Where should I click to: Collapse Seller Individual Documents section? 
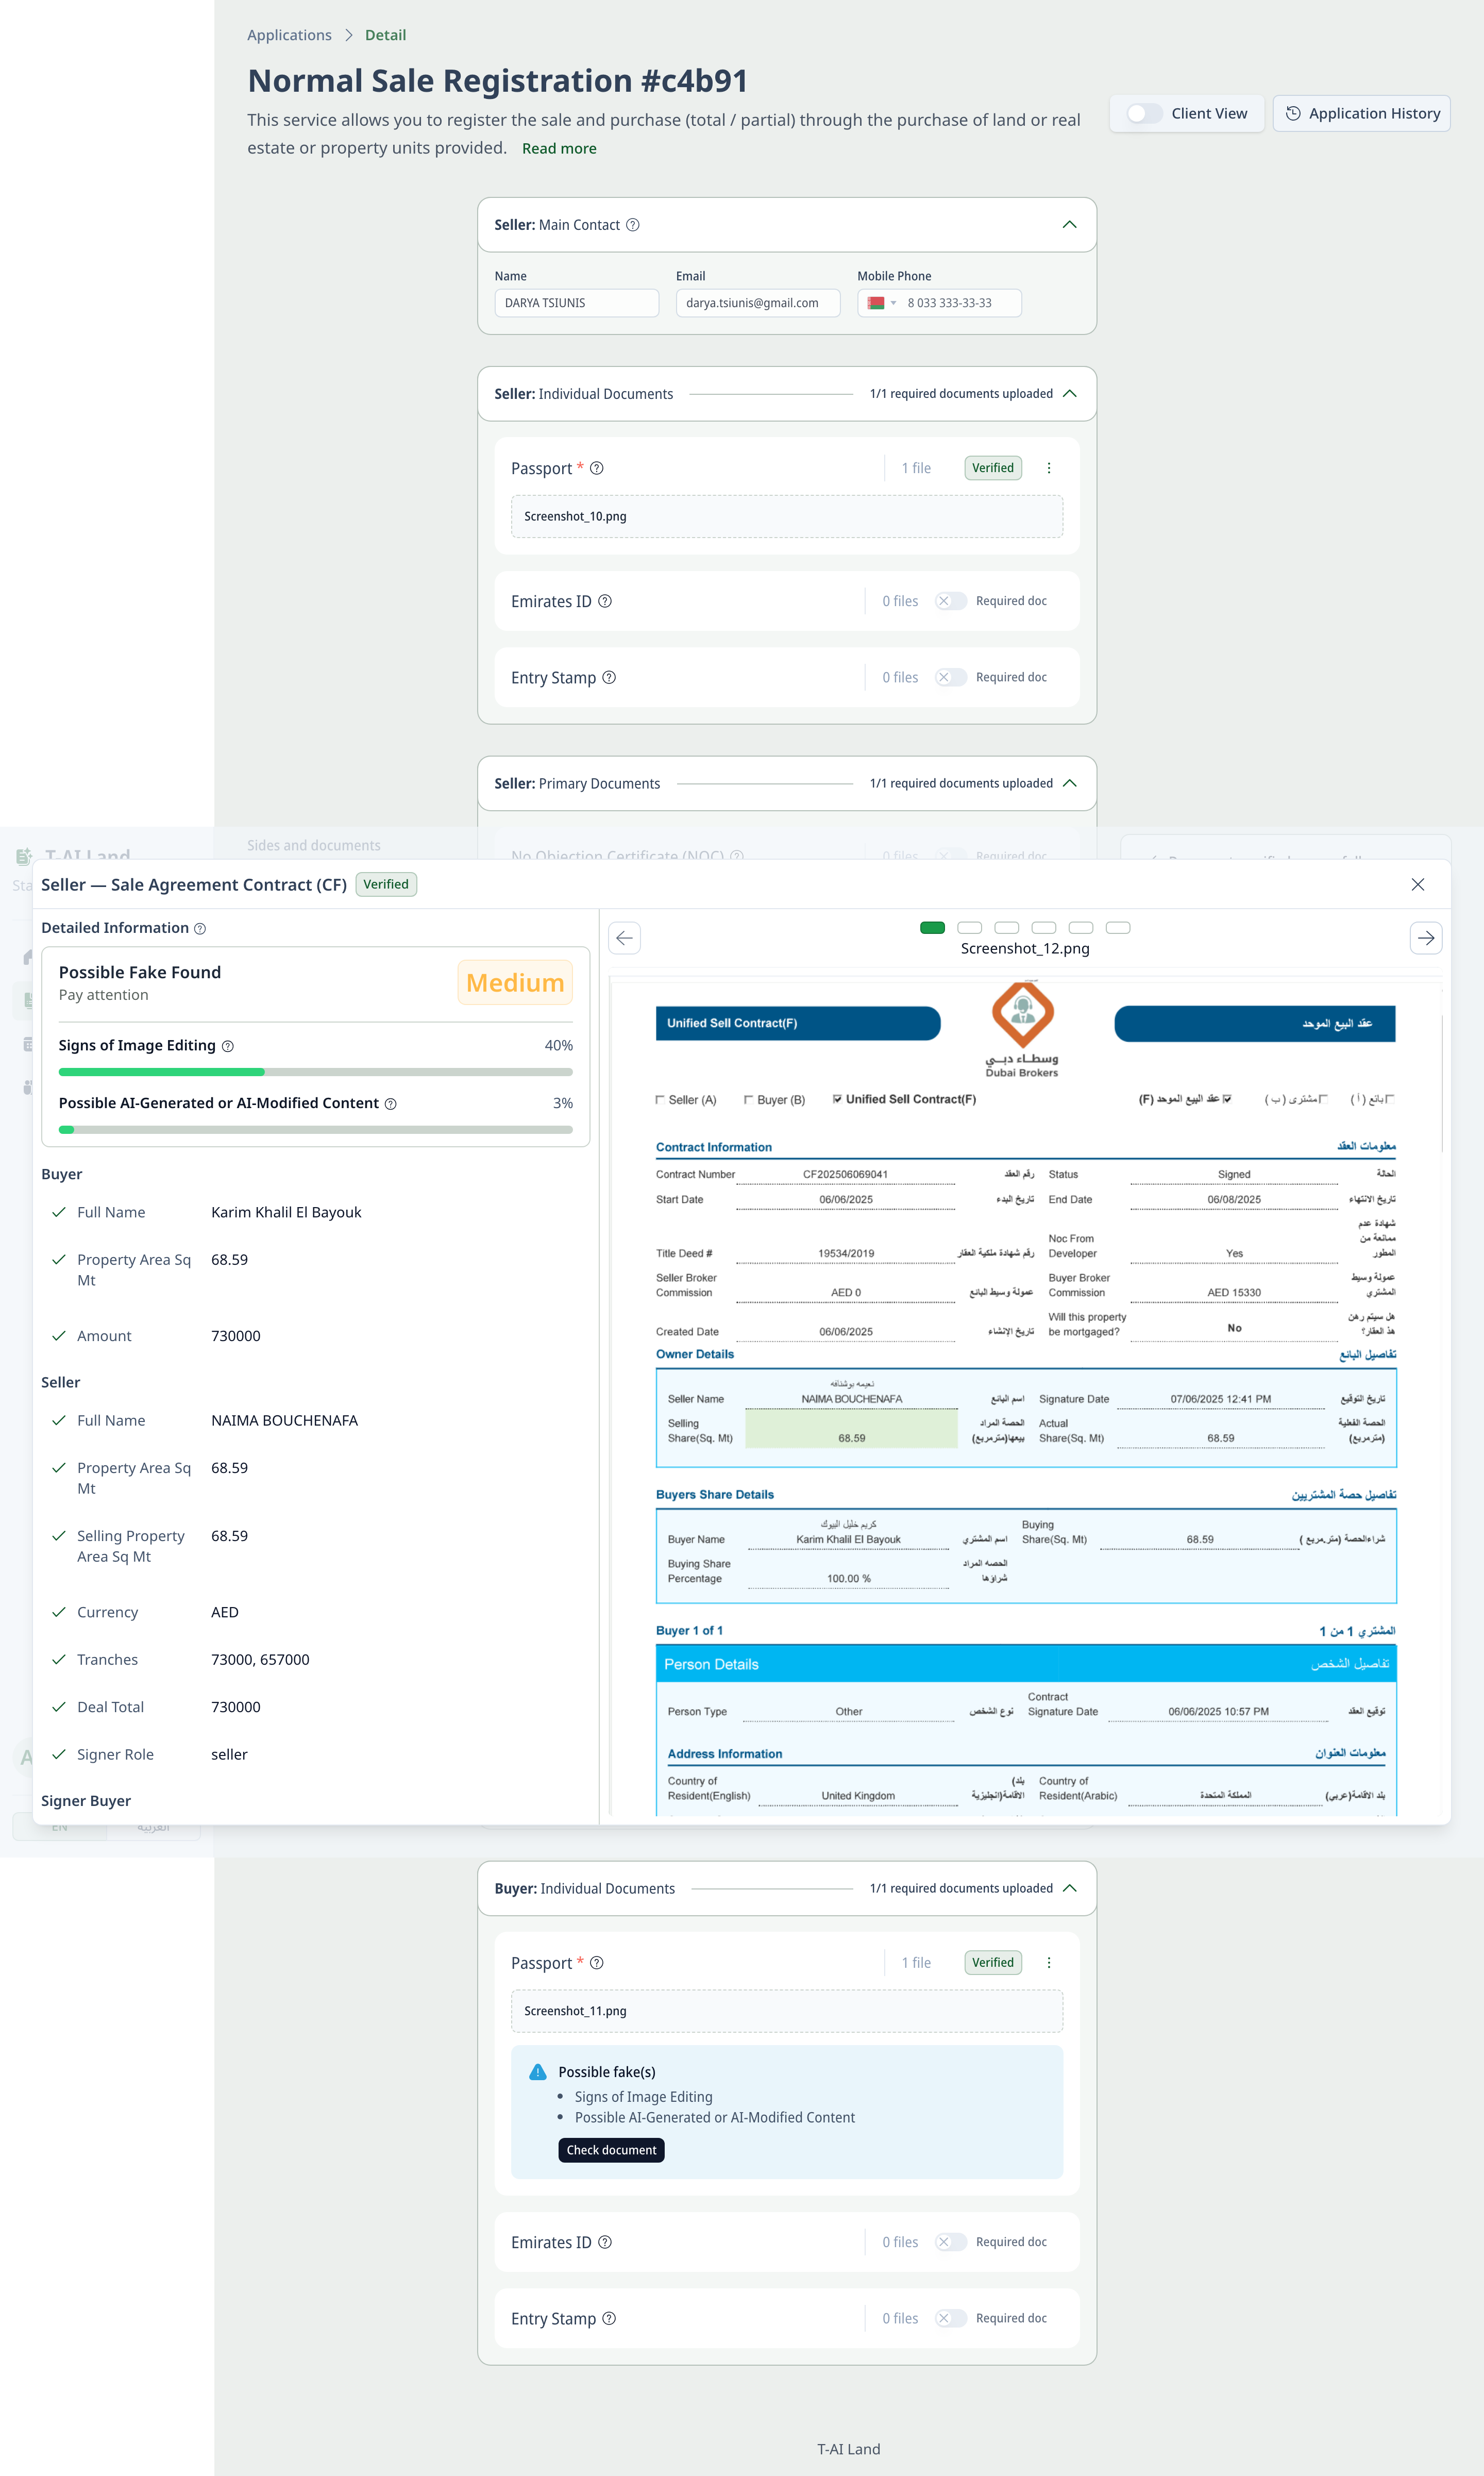pyautogui.click(x=1069, y=394)
